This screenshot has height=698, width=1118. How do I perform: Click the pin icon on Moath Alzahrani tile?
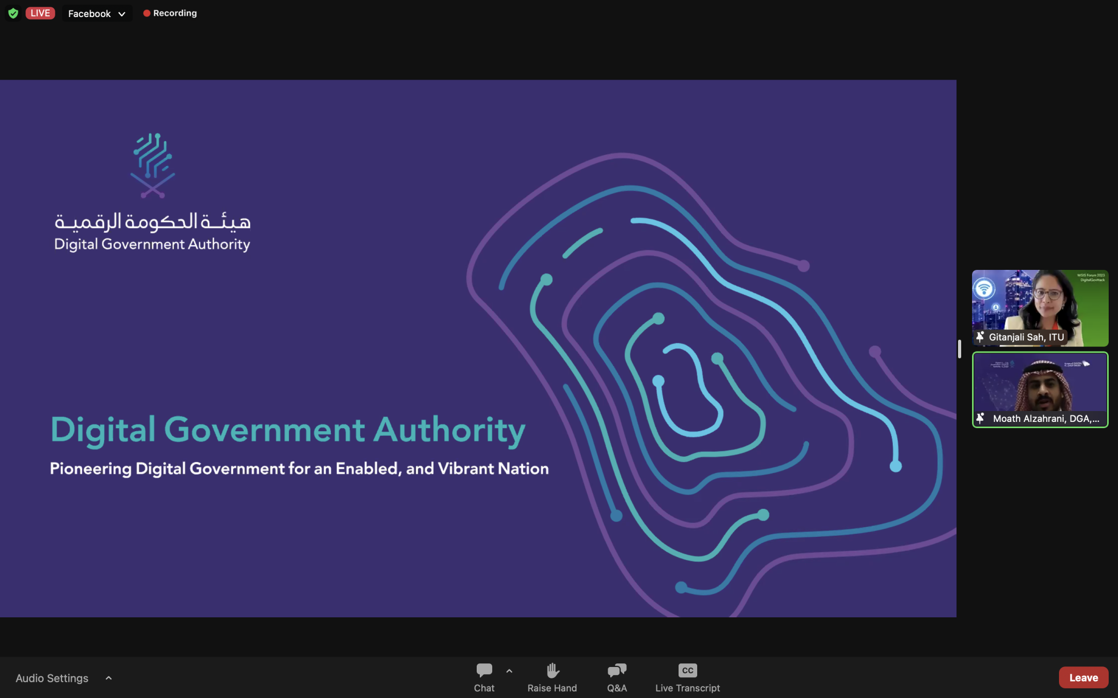click(980, 418)
